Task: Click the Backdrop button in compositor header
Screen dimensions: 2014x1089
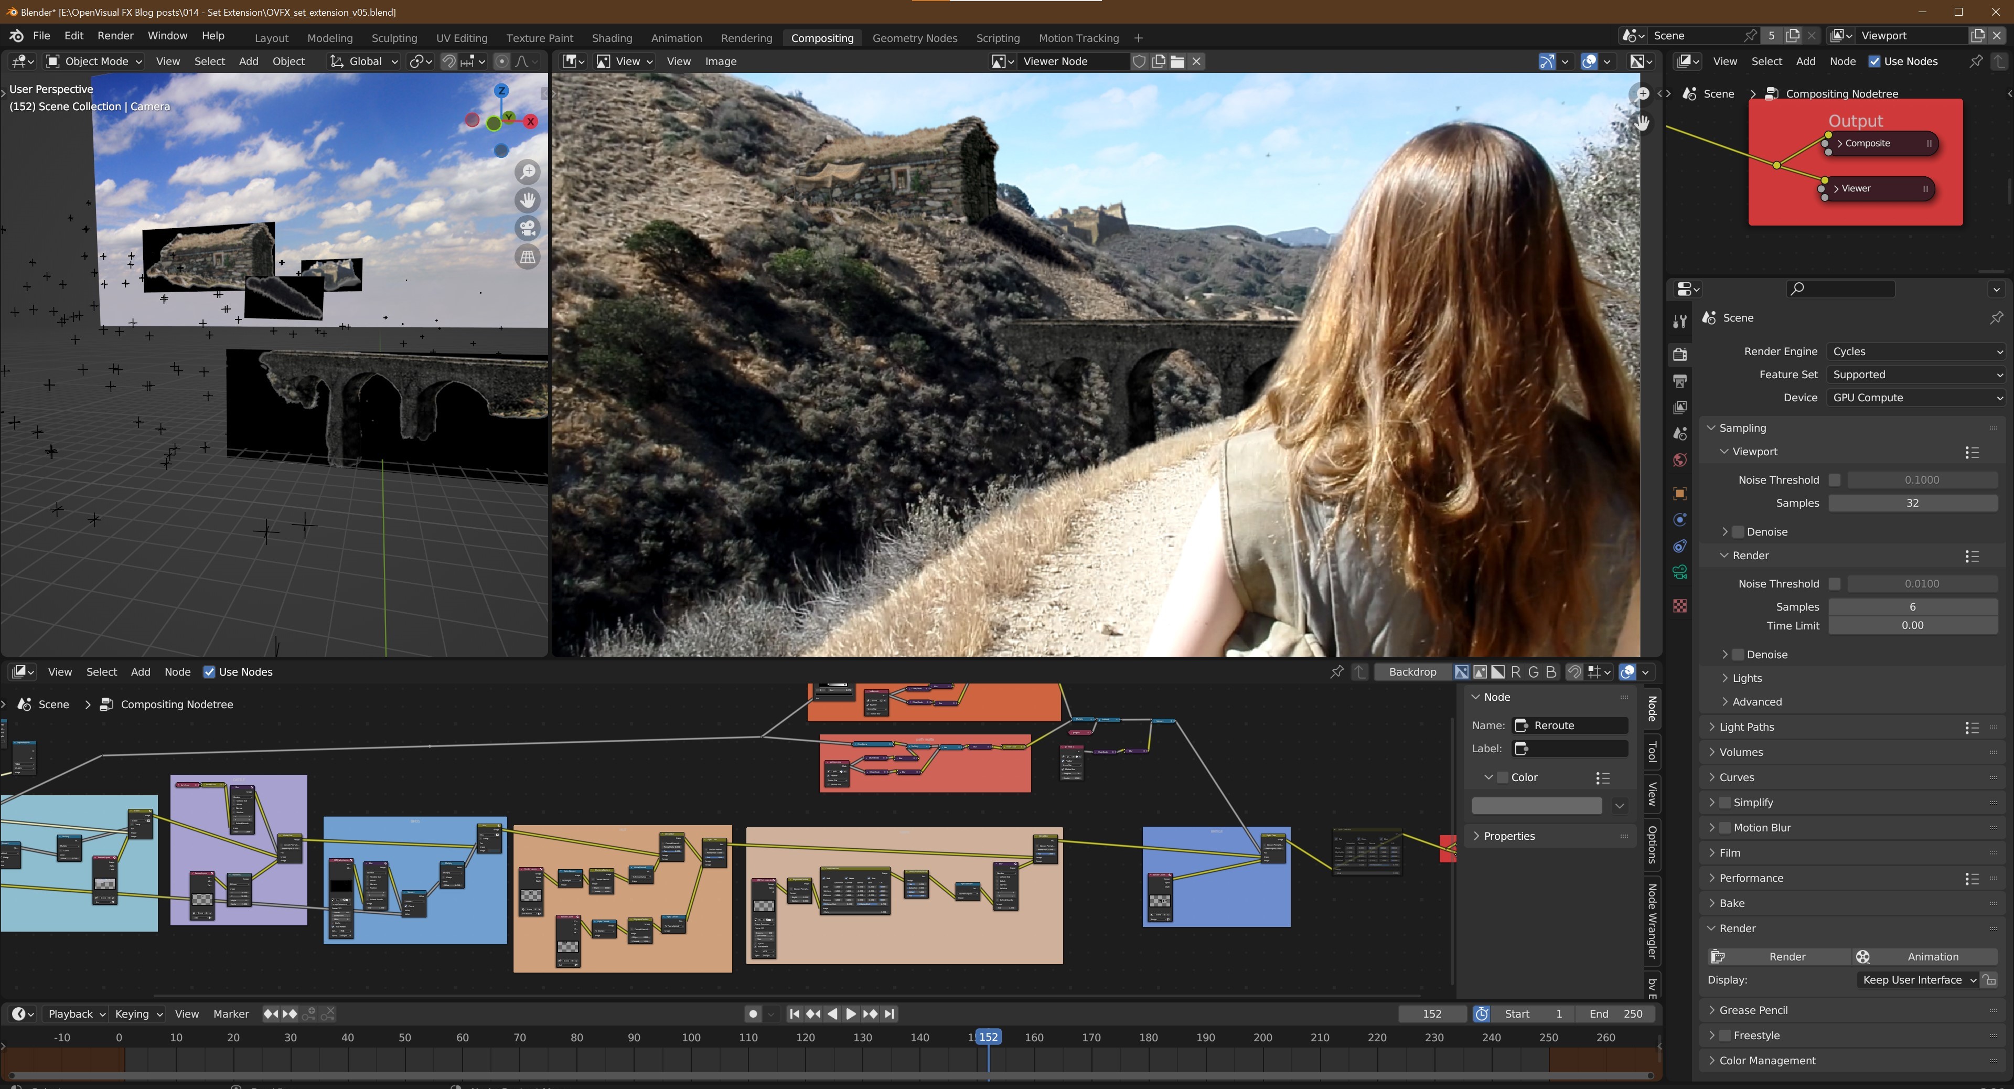Action: [1413, 672]
